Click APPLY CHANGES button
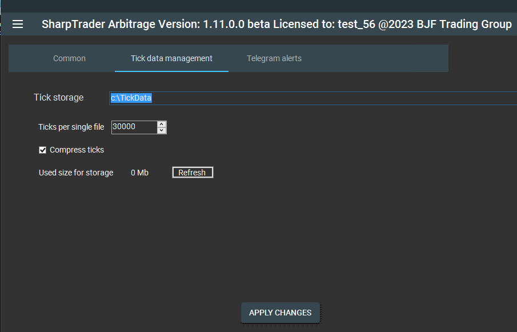The image size is (517, 332). click(x=280, y=313)
